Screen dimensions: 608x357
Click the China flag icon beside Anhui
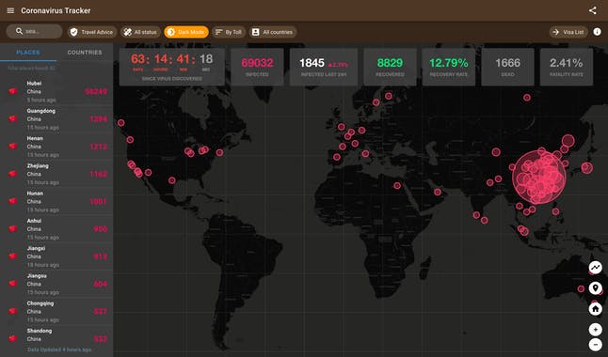13,228
